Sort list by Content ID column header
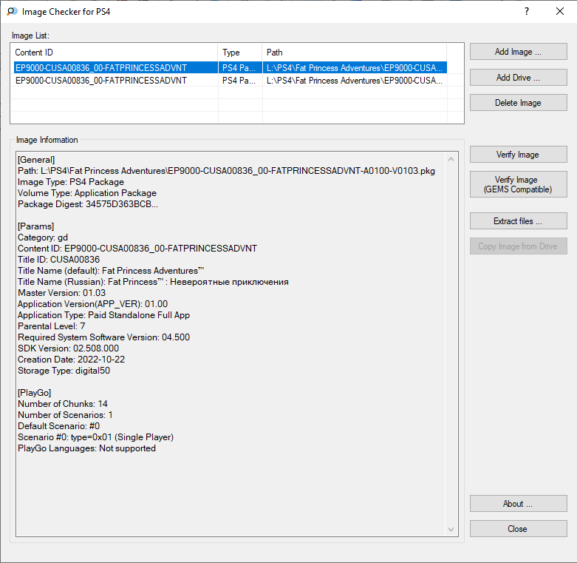Viewport: 577px width, 563px height. tap(115, 53)
